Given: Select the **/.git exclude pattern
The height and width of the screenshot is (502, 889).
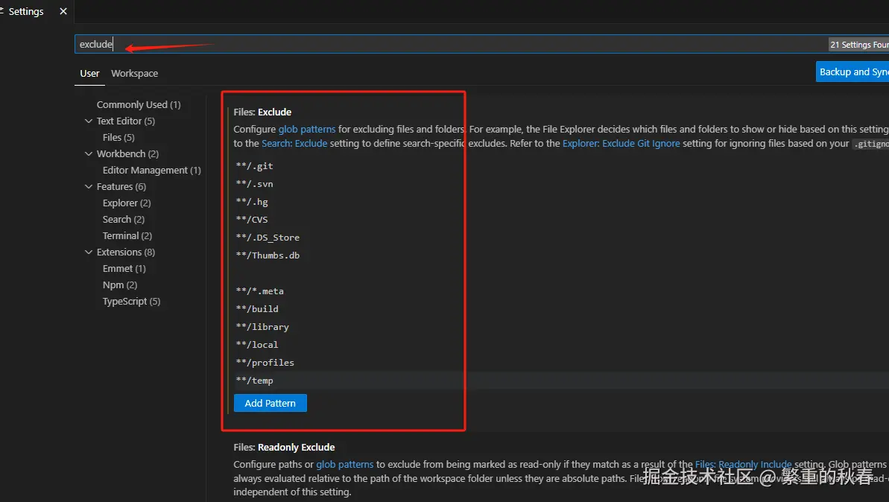Looking at the screenshot, I should tap(255, 167).
